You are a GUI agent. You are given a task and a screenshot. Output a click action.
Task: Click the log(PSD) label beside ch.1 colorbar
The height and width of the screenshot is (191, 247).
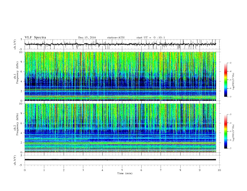click(x=233, y=81)
